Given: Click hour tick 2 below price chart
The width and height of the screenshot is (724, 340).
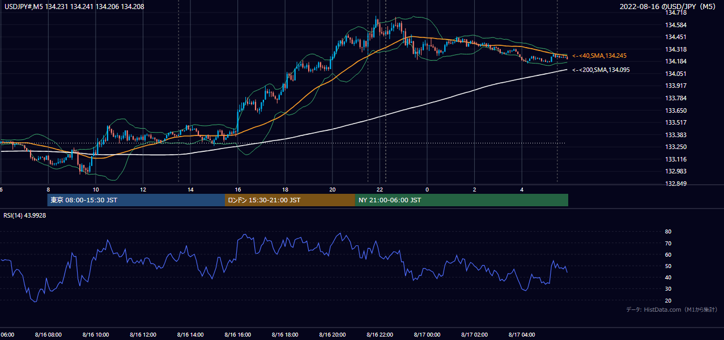Looking at the screenshot, I should (475, 189).
